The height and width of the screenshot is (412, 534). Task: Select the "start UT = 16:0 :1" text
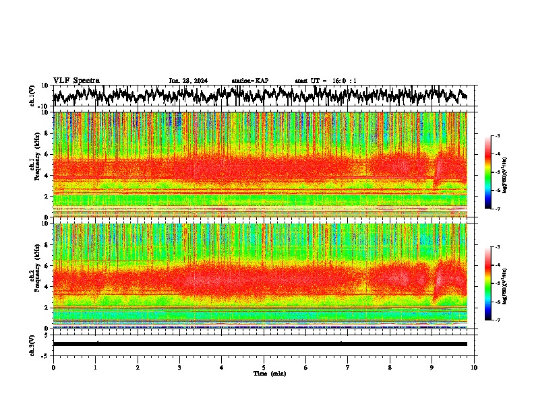click(326, 81)
